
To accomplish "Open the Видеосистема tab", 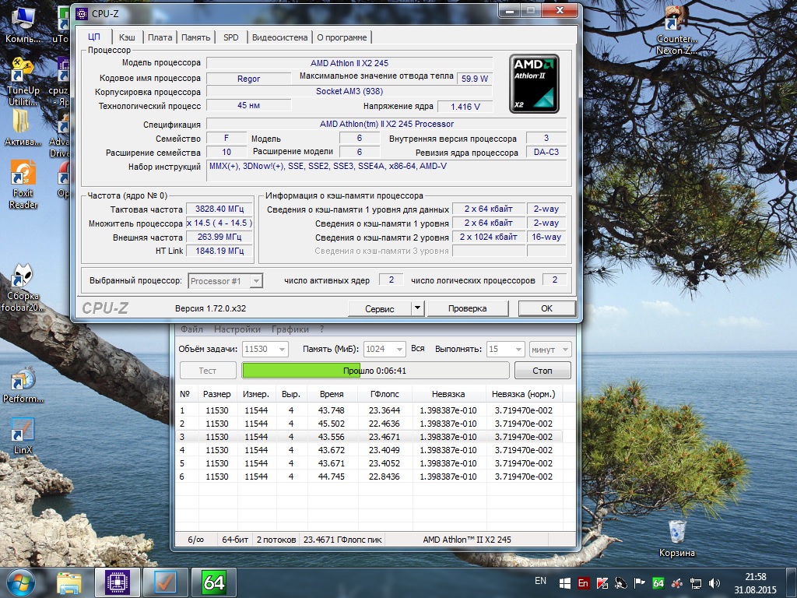I will 279,37.
